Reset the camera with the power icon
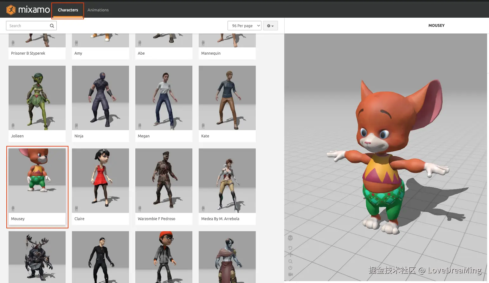489x283 pixels. [290, 268]
